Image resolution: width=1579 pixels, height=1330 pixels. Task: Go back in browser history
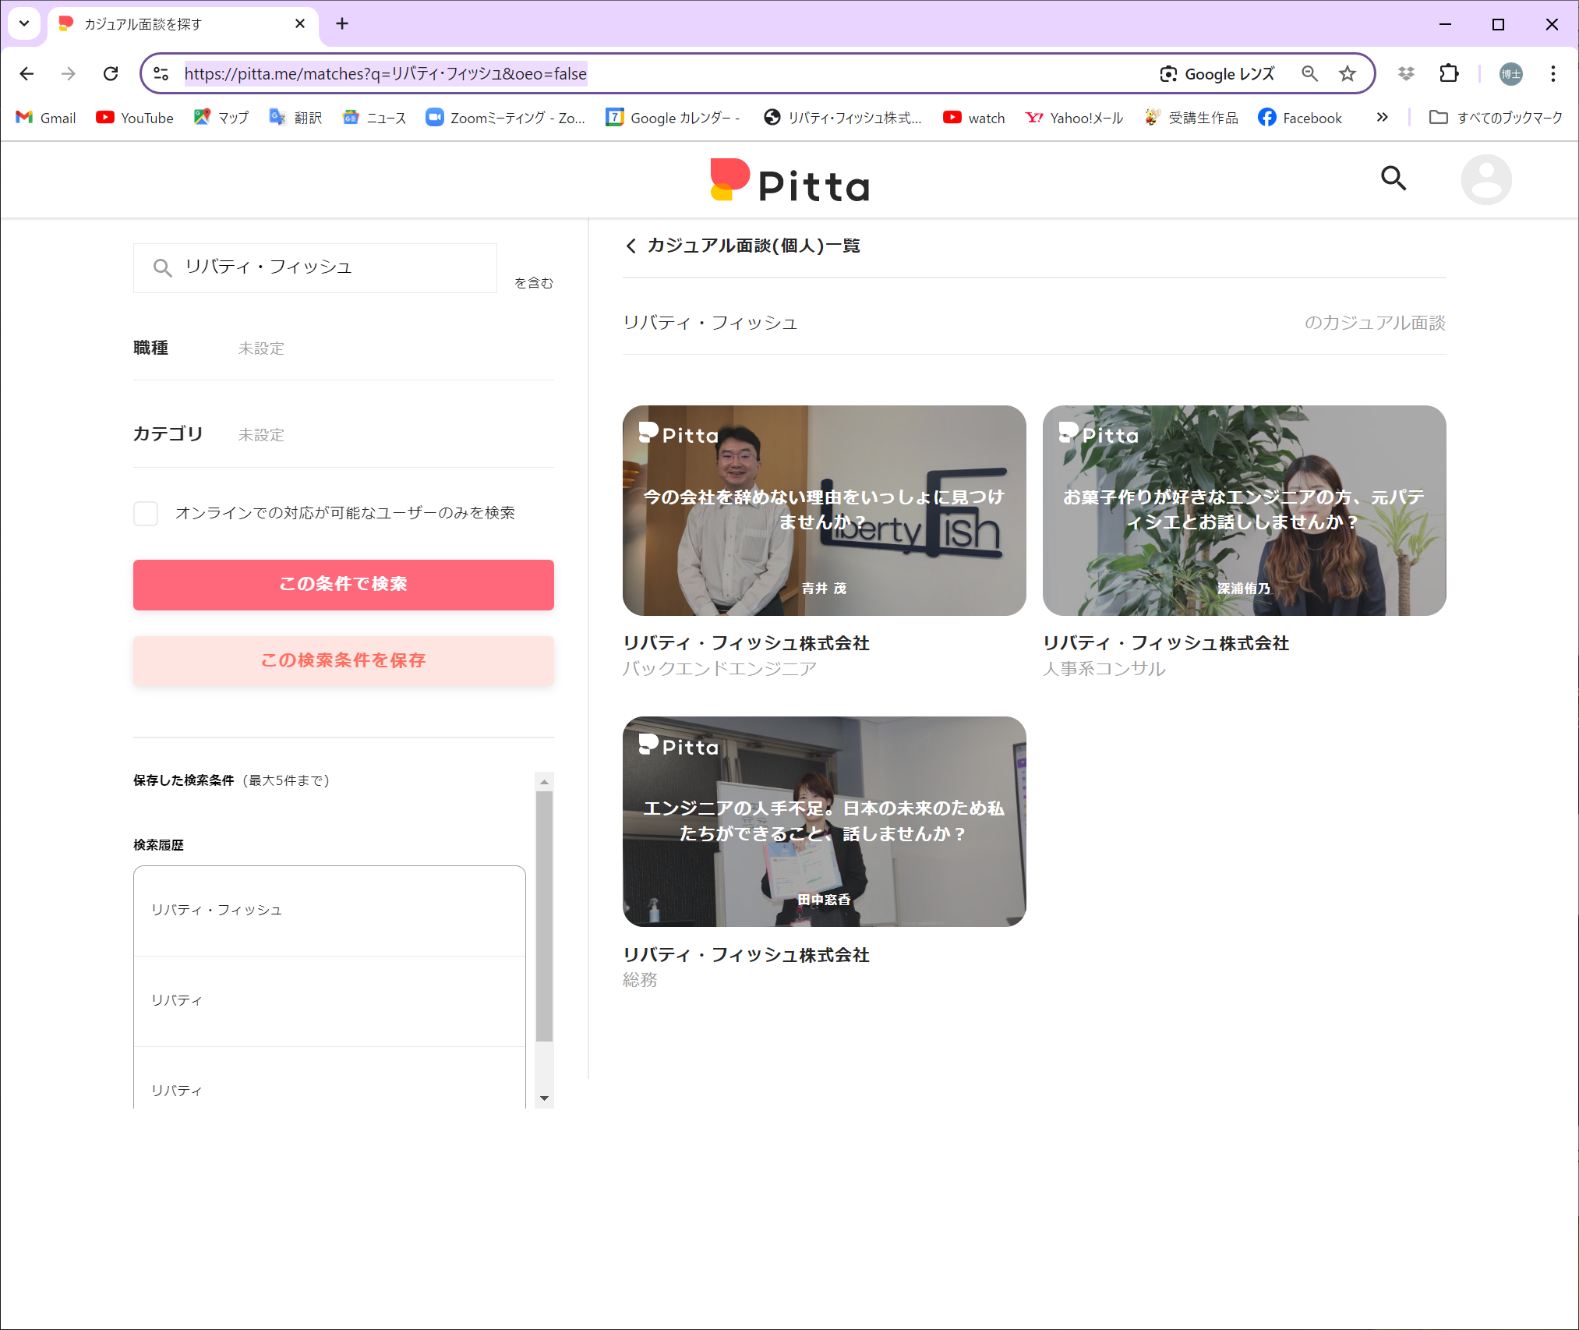pyautogui.click(x=26, y=74)
